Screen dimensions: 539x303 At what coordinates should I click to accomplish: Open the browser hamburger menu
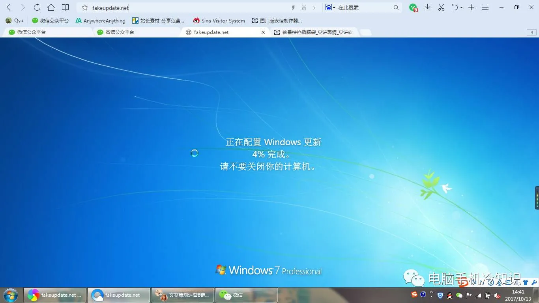(x=485, y=7)
